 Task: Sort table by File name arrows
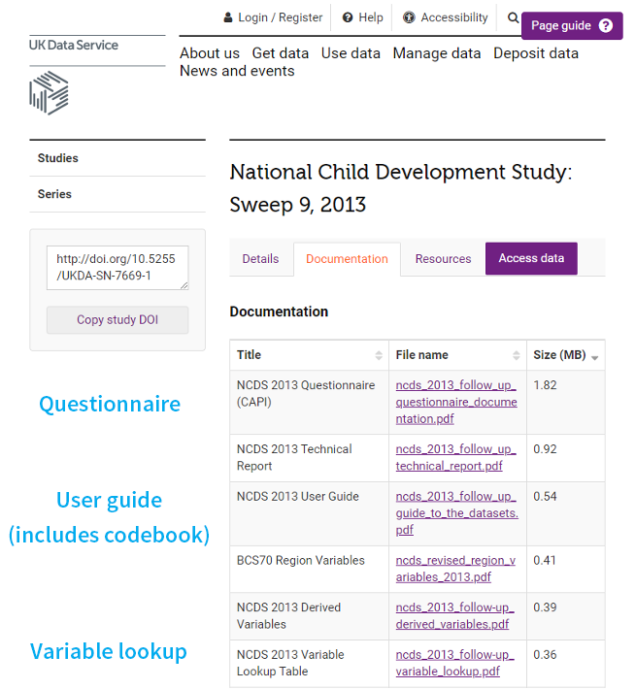point(517,355)
